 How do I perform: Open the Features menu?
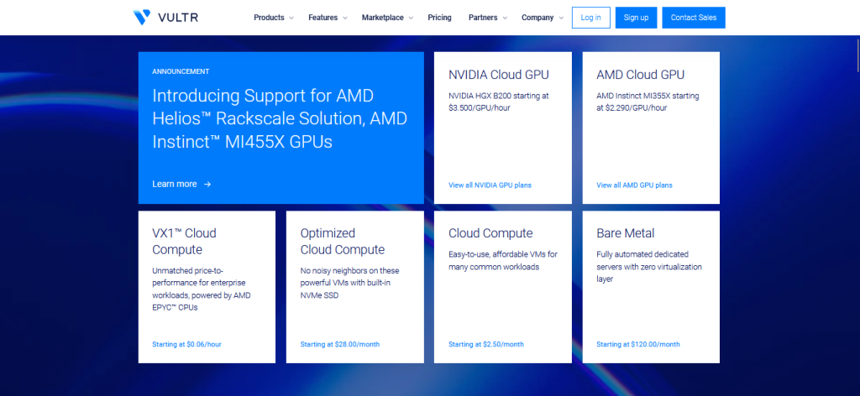(x=323, y=18)
